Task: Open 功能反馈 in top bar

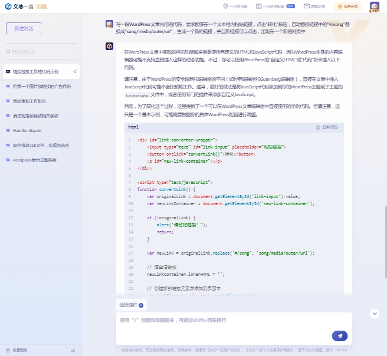Action: click(x=314, y=6)
